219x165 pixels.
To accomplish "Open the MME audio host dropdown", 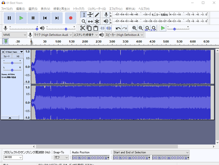I will pos(15,35).
